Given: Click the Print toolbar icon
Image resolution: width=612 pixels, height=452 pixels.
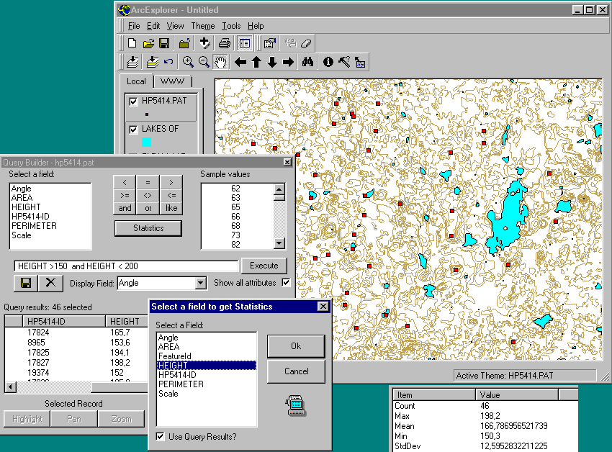Looking at the screenshot, I should click(x=225, y=43).
